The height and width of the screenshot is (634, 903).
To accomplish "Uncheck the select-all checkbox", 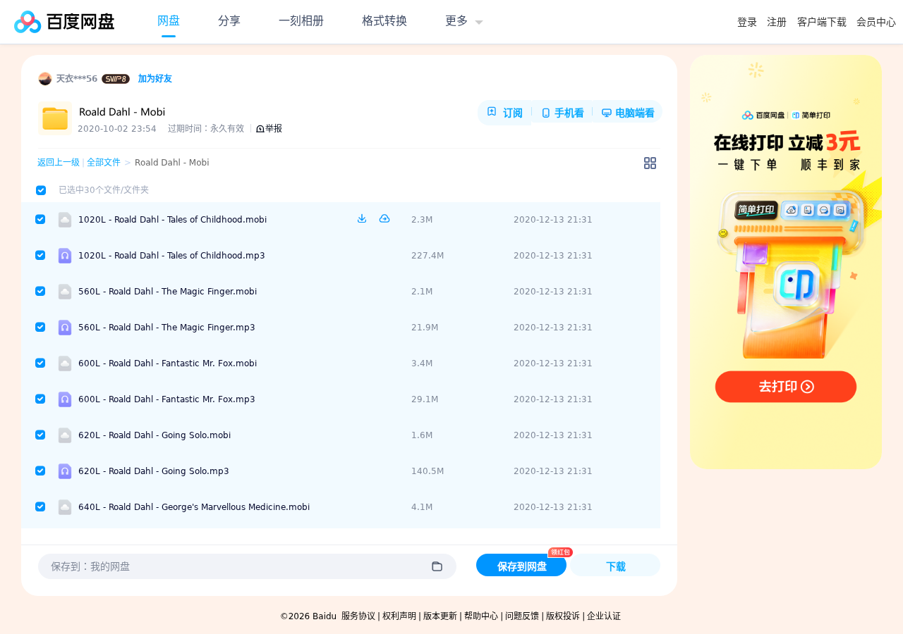I will pos(41,190).
